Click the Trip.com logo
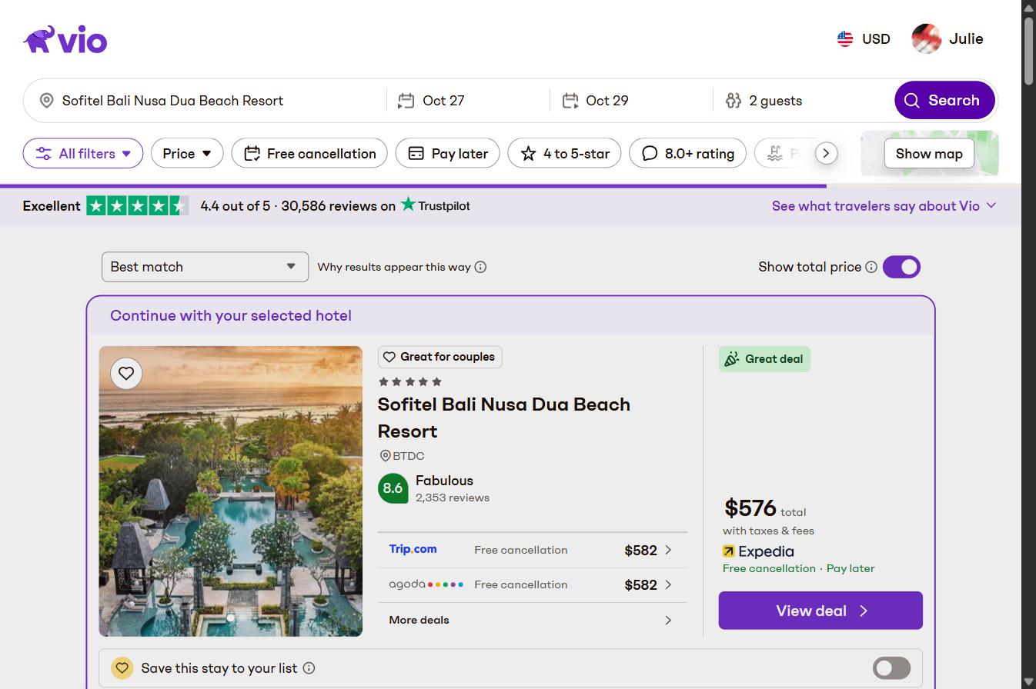1036x689 pixels. [413, 549]
